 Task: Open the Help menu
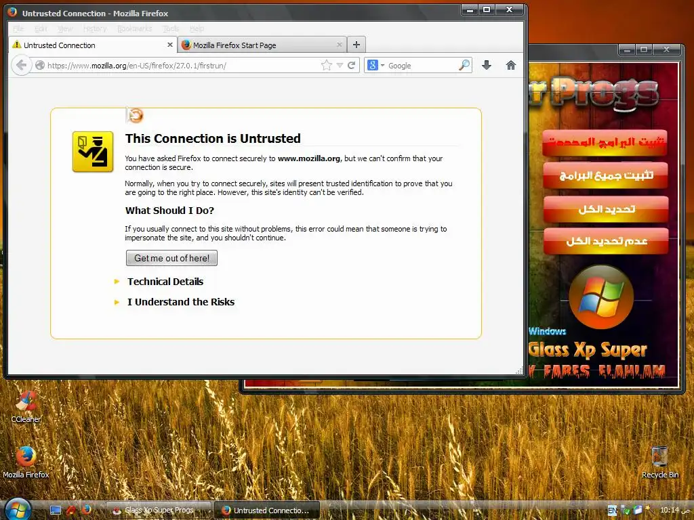[x=197, y=28]
